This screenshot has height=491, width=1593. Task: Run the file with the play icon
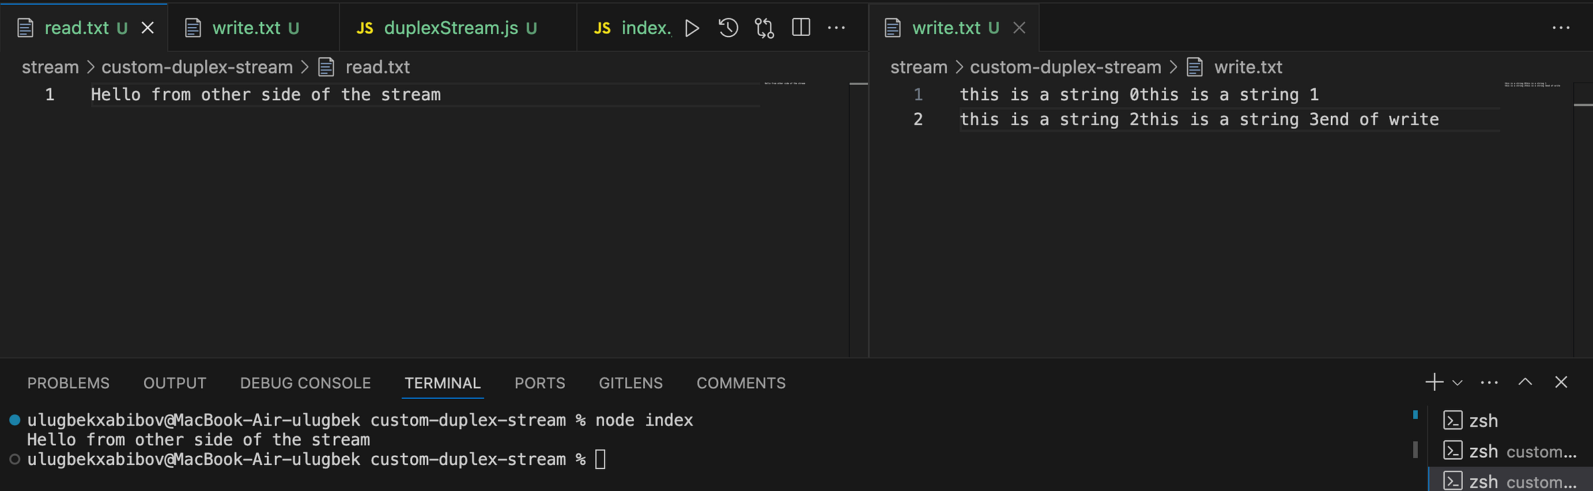[x=692, y=28]
